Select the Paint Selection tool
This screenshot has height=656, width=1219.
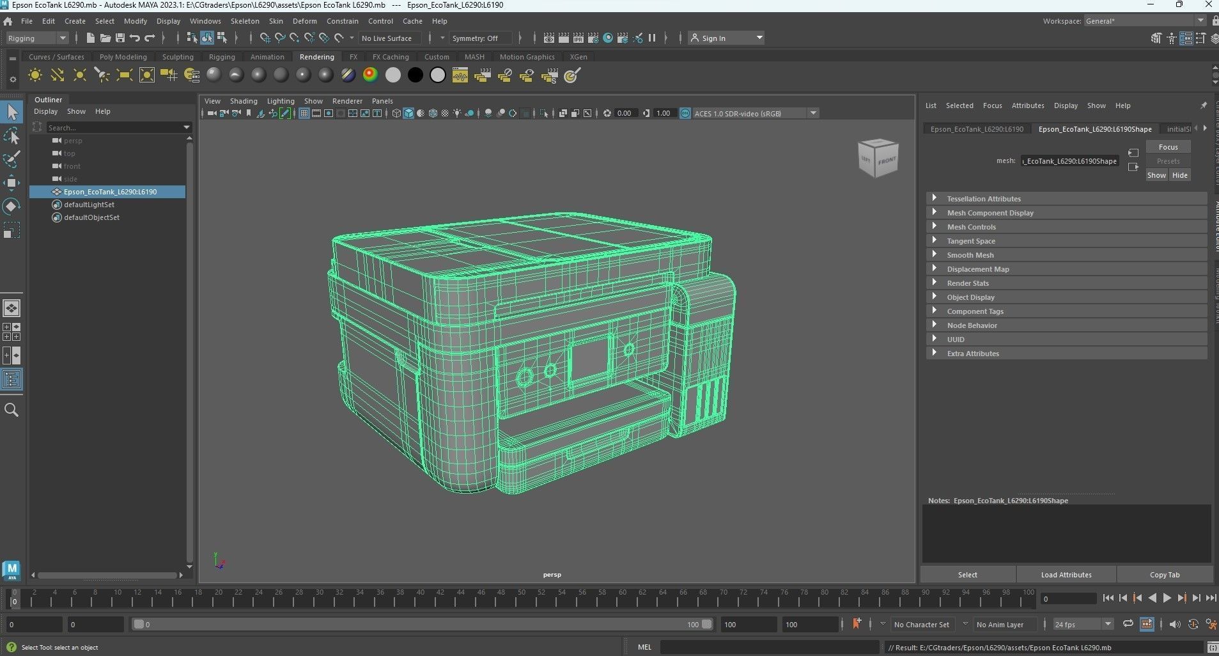(x=12, y=159)
